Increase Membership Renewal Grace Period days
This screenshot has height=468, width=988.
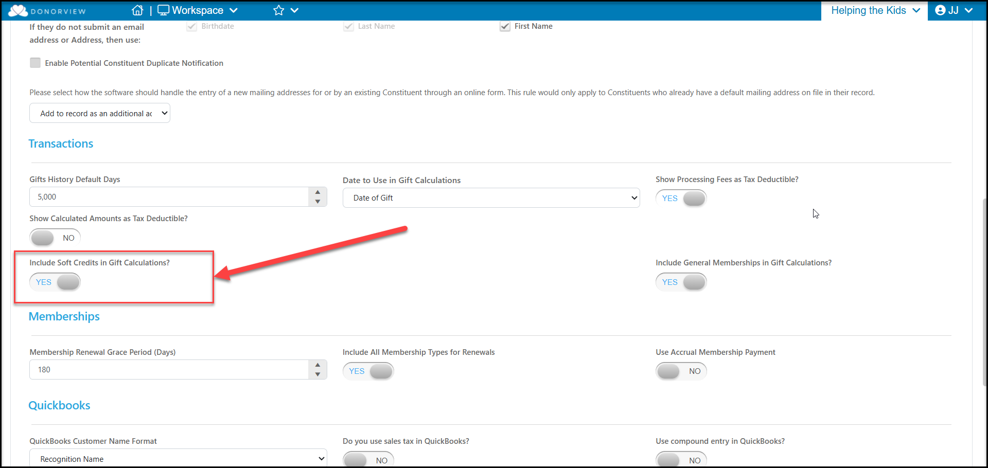click(317, 365)
